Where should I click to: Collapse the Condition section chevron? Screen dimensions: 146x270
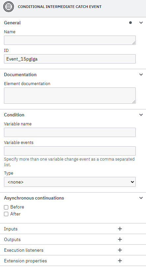click(141, 115)
